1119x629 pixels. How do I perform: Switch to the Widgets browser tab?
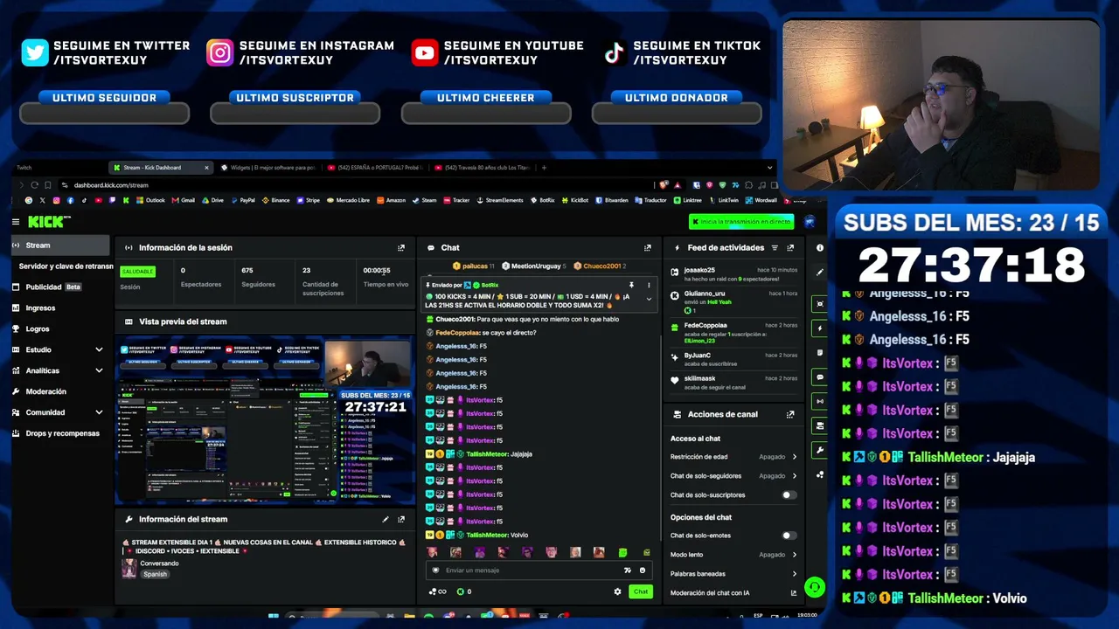click(x=269, y=168)
